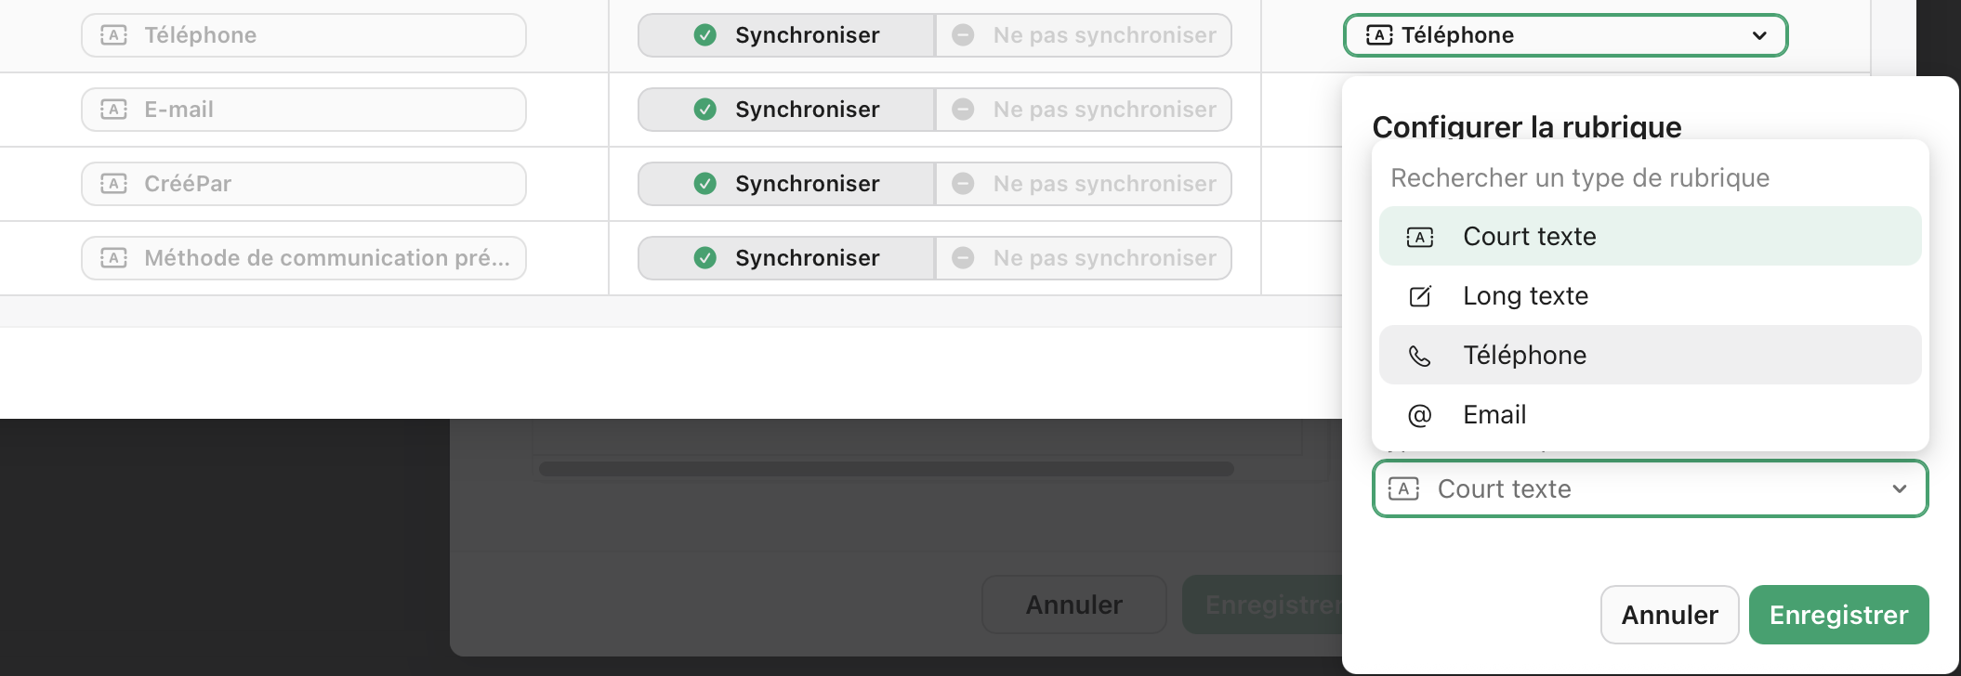The image size is (1961, 676).
Task: Enable Ne pas synchroniser for the Téléphone row
Action: (x=1082, y=34)
